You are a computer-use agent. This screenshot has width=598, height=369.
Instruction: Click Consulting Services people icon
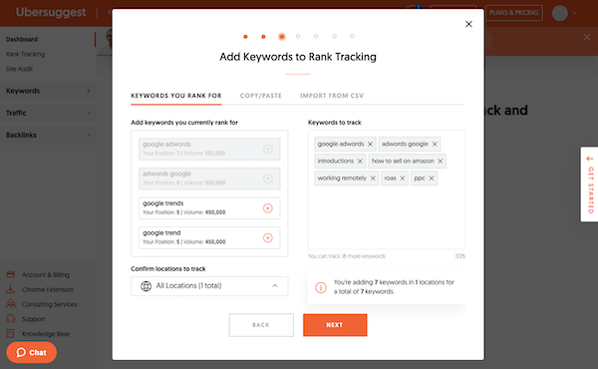click(x=11, y=304)
